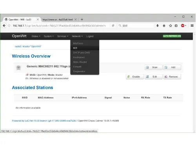Go to the browser home icon

click(164, 25)
